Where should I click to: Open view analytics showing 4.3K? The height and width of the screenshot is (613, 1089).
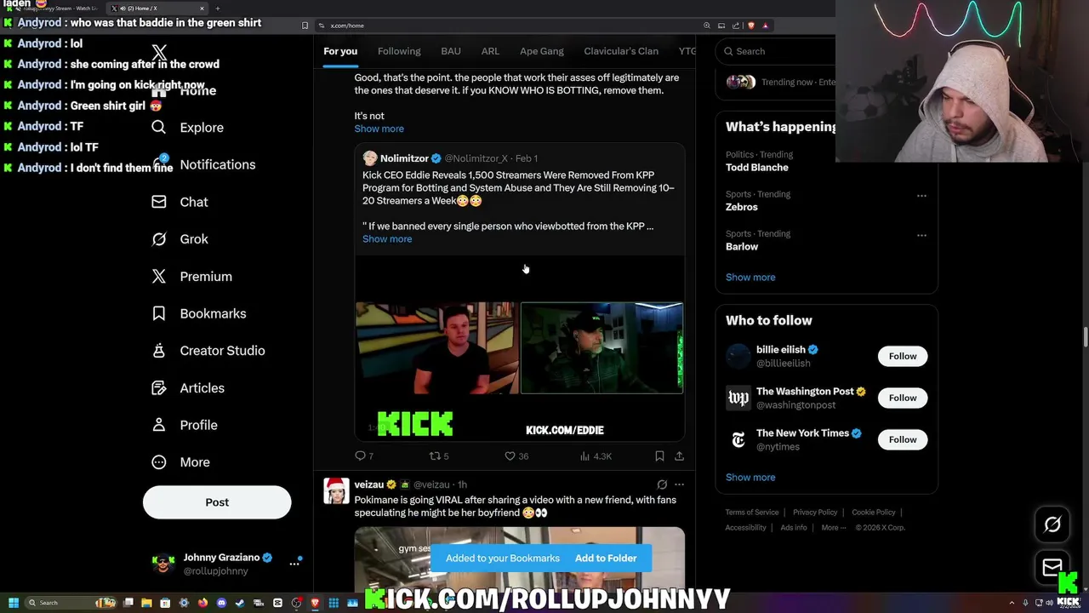pyautogui.click(x=595, y=456)
